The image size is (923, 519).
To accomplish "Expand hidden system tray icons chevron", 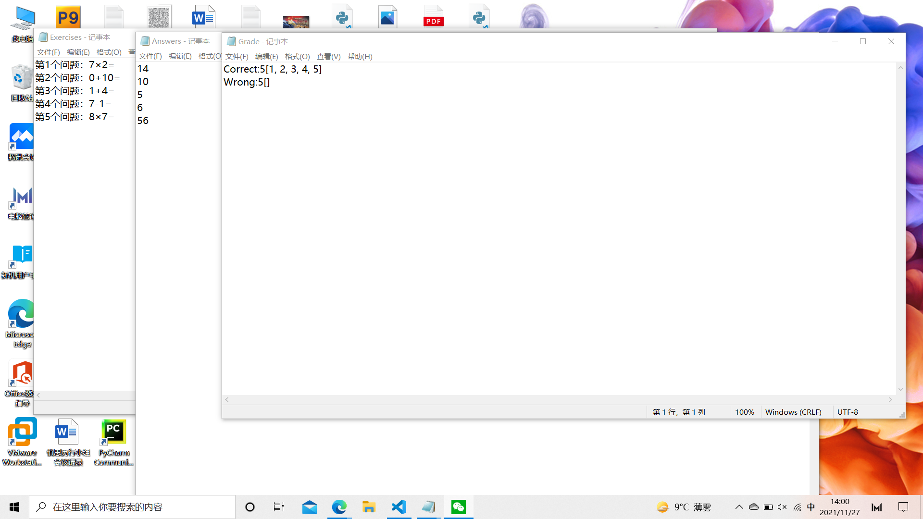I will (739, 507).
